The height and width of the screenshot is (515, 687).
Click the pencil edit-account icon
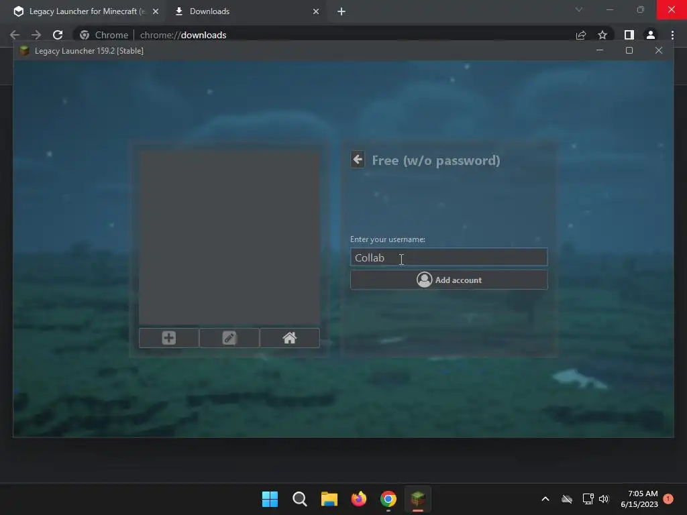(229, 338)
